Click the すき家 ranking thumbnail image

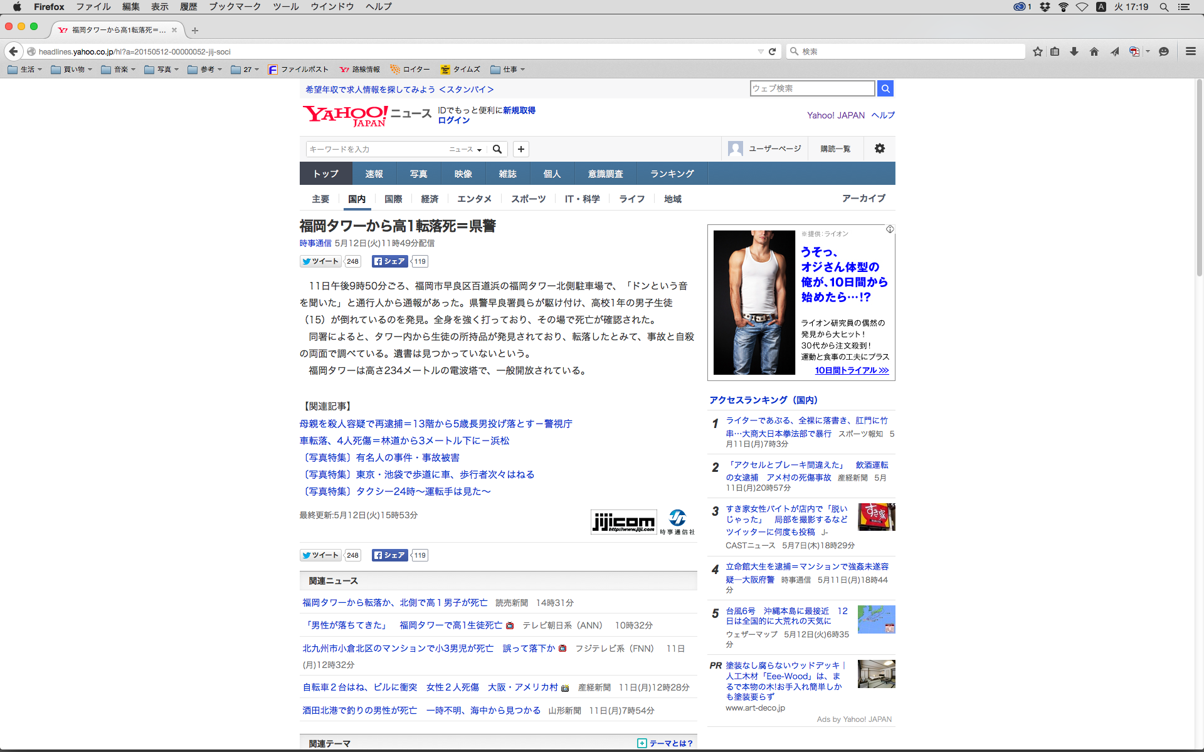[876, 517]
